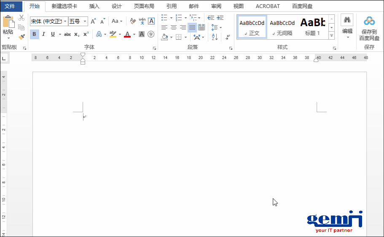Switch to the 插入 tab

[x=94, y=6]
